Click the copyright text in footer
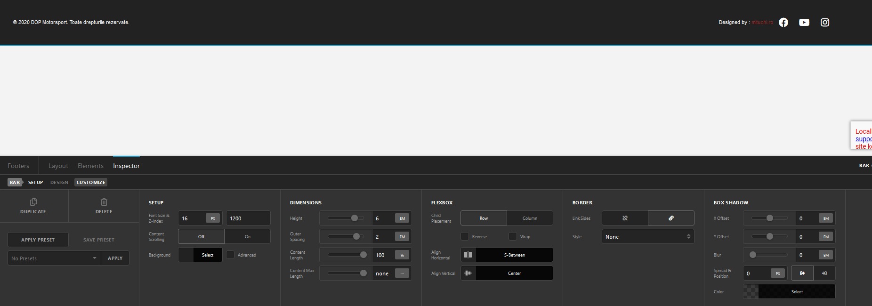This screenshot has height=306, width=872. 71,22
